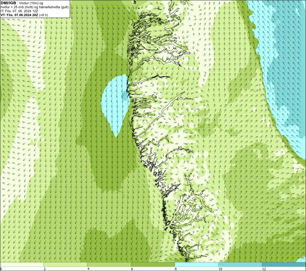Click the 'VT: Fös. 07.06.2024 20Z (+8 h)' line
The image size is (306, 271).
pos(24,15)
